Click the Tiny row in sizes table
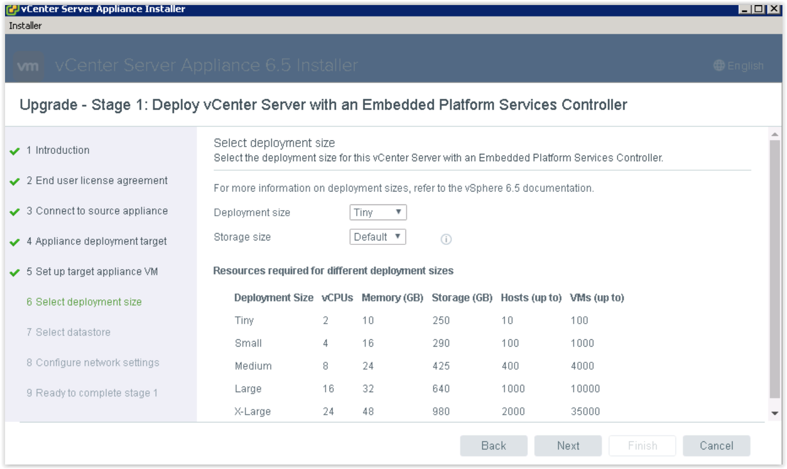787x469 pixels. point(429,320)
